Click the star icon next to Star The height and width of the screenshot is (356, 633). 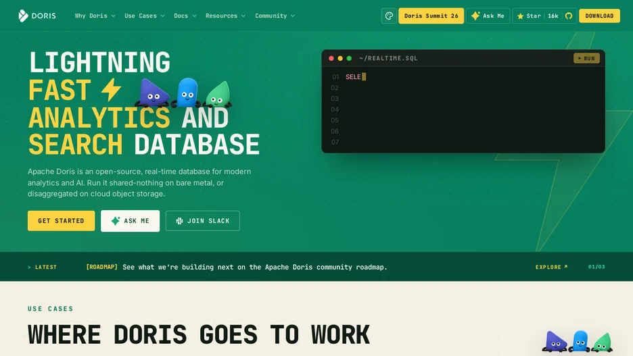click(x=520, y=16)
